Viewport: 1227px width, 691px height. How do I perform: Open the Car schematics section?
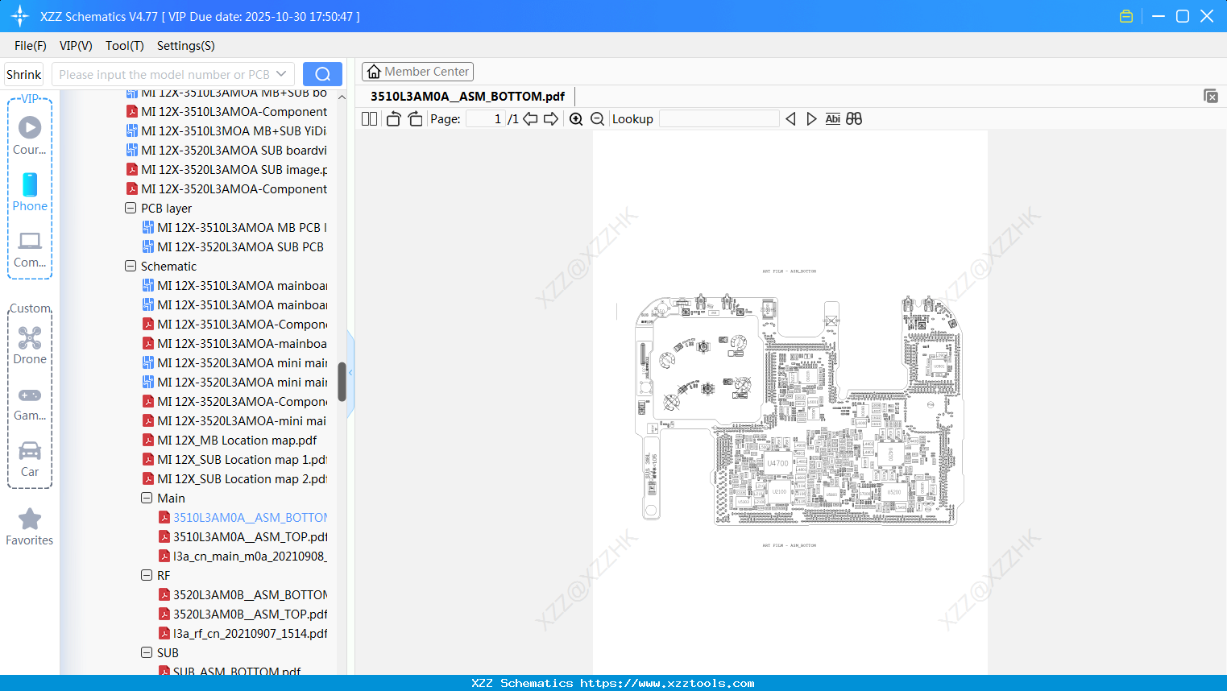[x=30, y=457]
